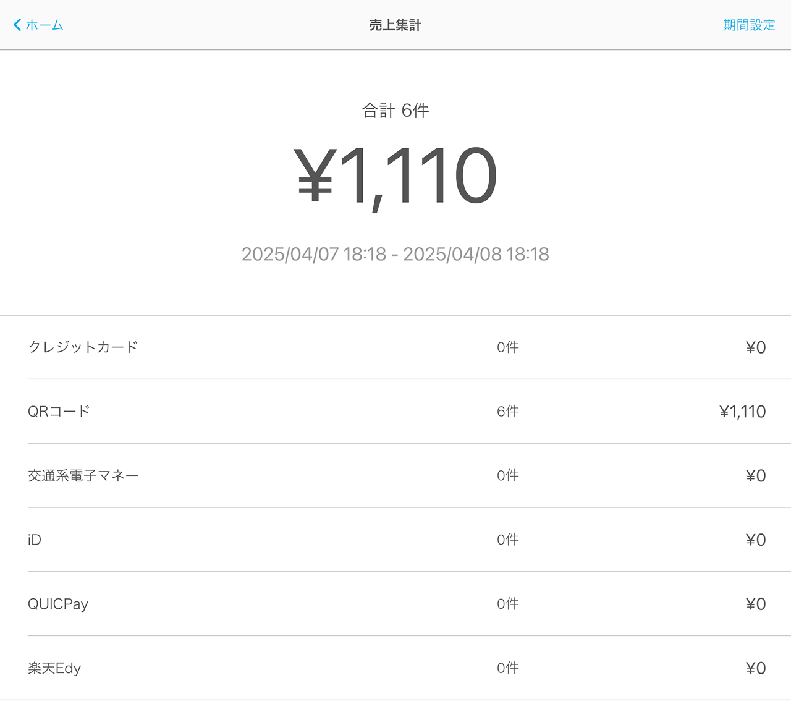Click the 売上集計 title text
This screenshot has height=725, width=791.
(x=395, y=25)
